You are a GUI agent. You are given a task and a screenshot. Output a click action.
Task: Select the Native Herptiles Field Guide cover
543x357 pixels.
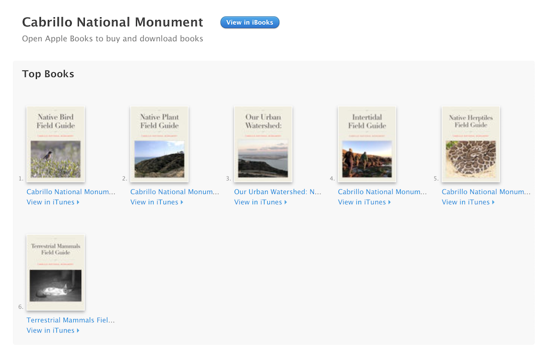pyautogui.click(x=470, y=144)
